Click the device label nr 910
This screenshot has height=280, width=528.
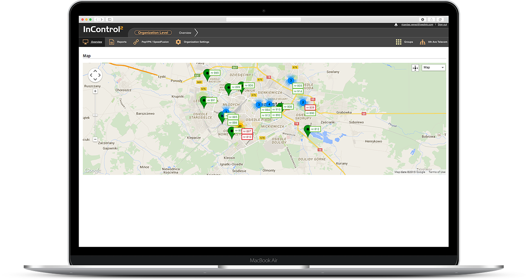[276, 110]
